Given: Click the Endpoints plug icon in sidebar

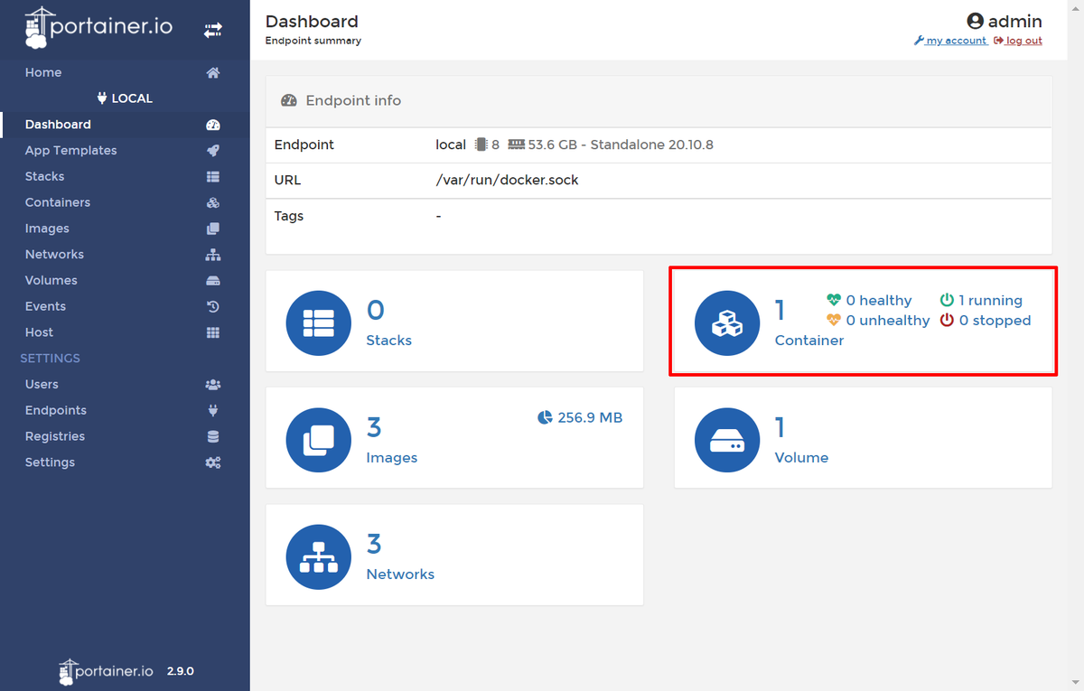Looking at the screenshot, I should [213, 411].
